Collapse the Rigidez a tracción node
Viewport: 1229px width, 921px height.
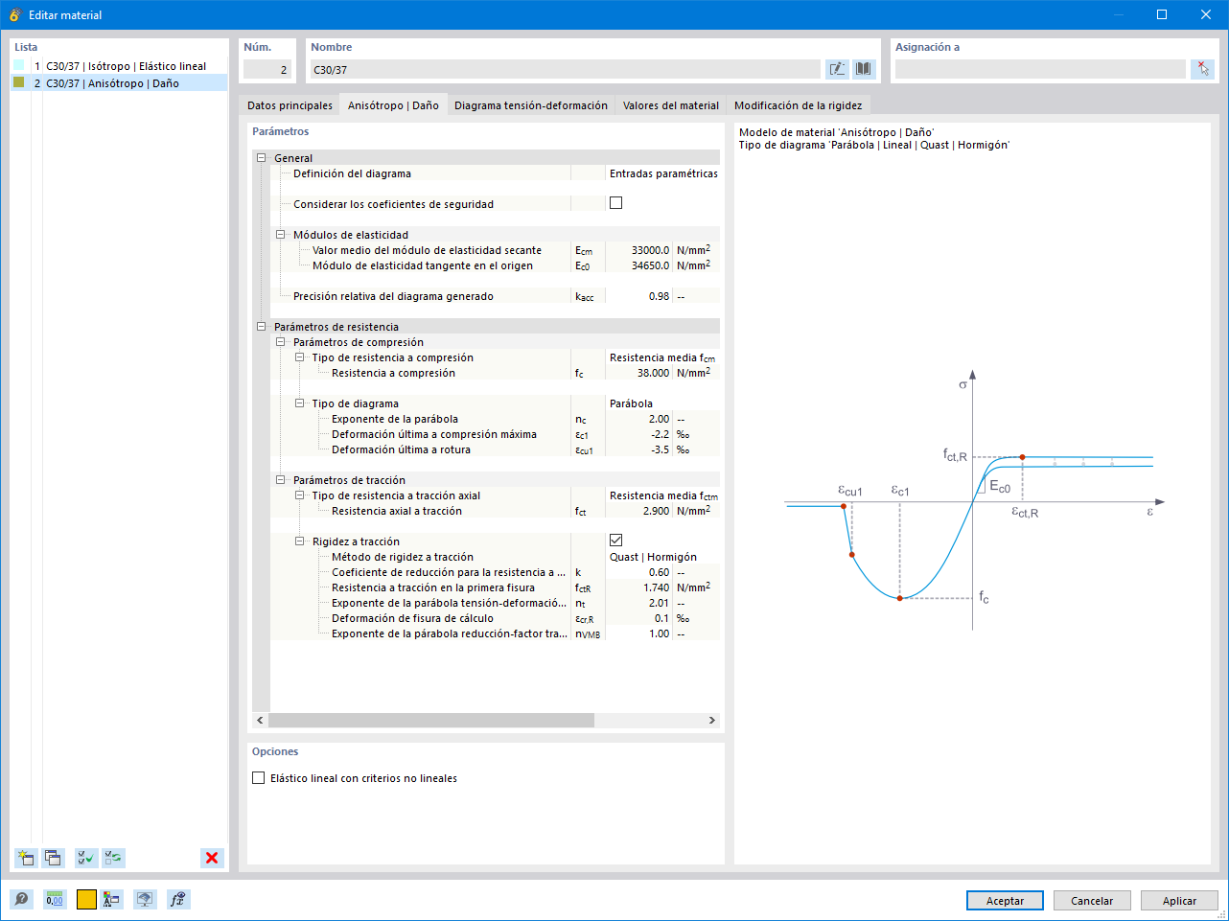point(299,541)
